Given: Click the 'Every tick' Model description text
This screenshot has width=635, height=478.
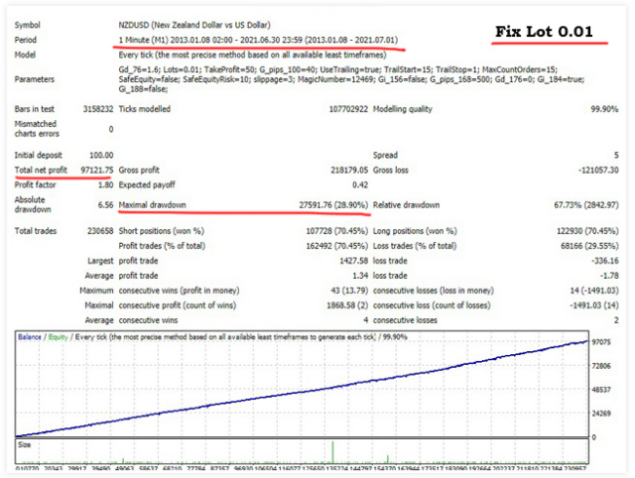Looking at the screenshot, I should pos(252,56).
